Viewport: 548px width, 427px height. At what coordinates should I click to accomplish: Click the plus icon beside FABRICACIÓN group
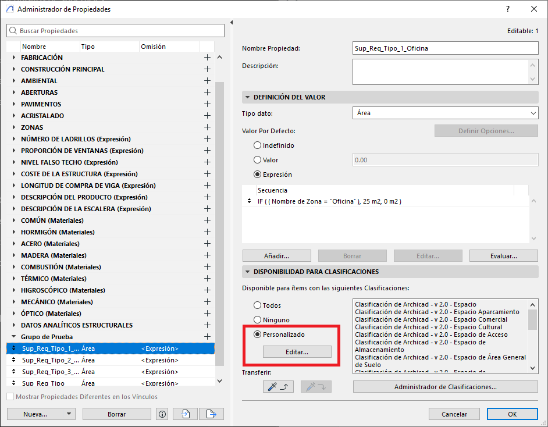click(x=207, y=58)
